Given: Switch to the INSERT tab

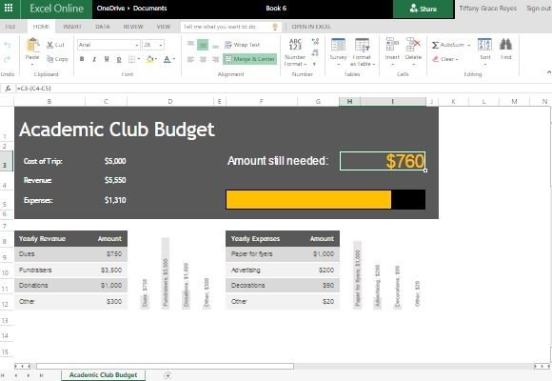Looking at the screenshot, I should (x=72, y=27).
